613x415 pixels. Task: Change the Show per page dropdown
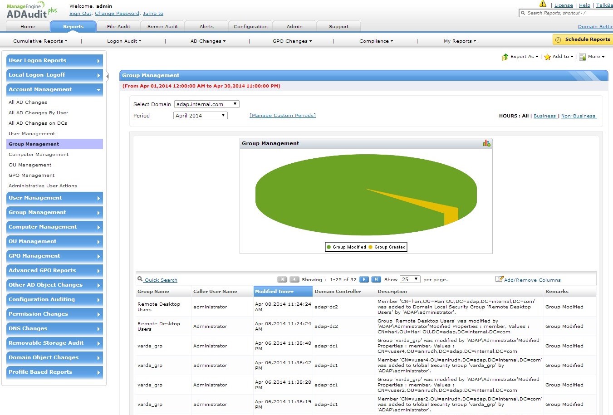[x=410, y=279]
